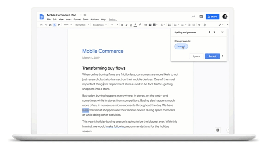The image size is (267, 150).
Task: Open the View menu
Action: point(61,20)
